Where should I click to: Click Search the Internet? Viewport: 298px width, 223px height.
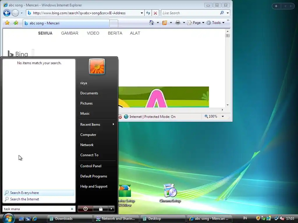(x=39, y=199)
